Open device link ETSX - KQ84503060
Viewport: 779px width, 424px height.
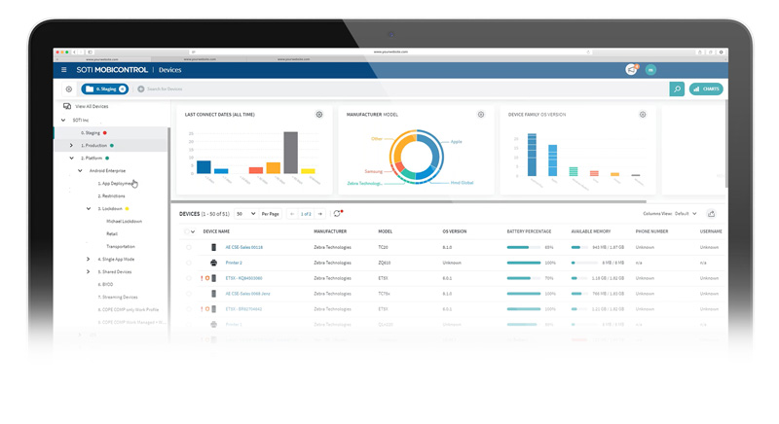(x=244, y=278)
